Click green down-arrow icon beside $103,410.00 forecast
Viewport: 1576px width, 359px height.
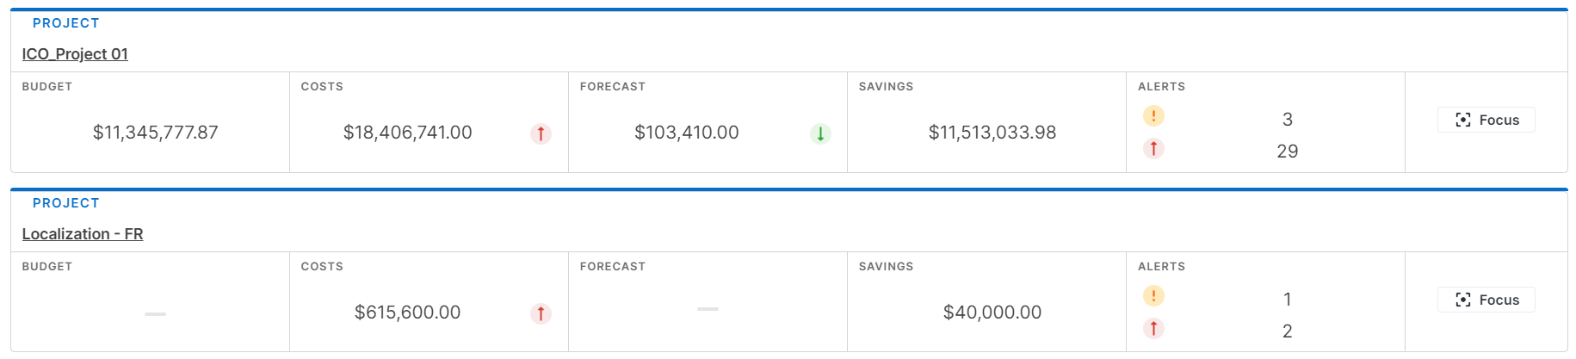pyautogui.click(x=820, y=133)
